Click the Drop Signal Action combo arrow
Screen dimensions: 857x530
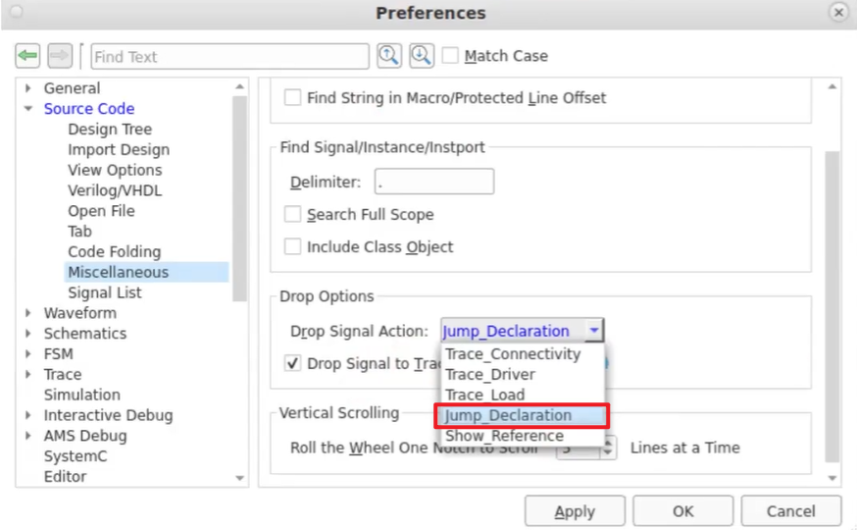(x=593, y=331)
